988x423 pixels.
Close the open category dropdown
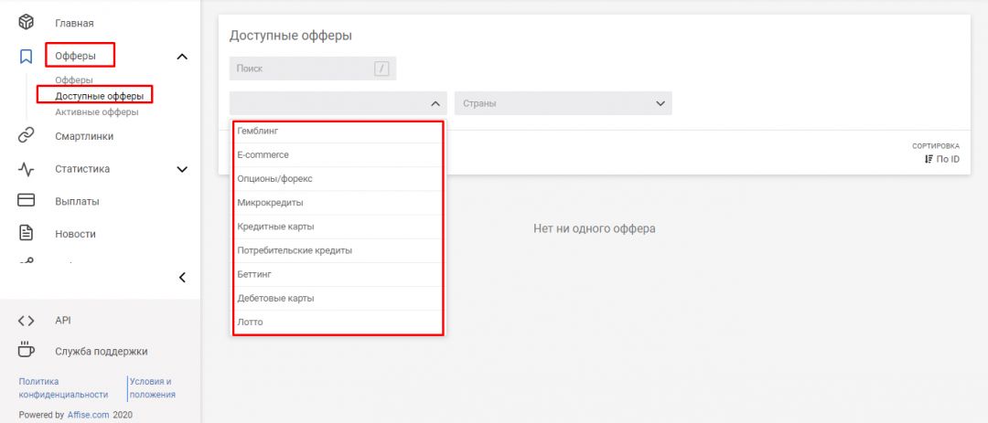(435, 103)
